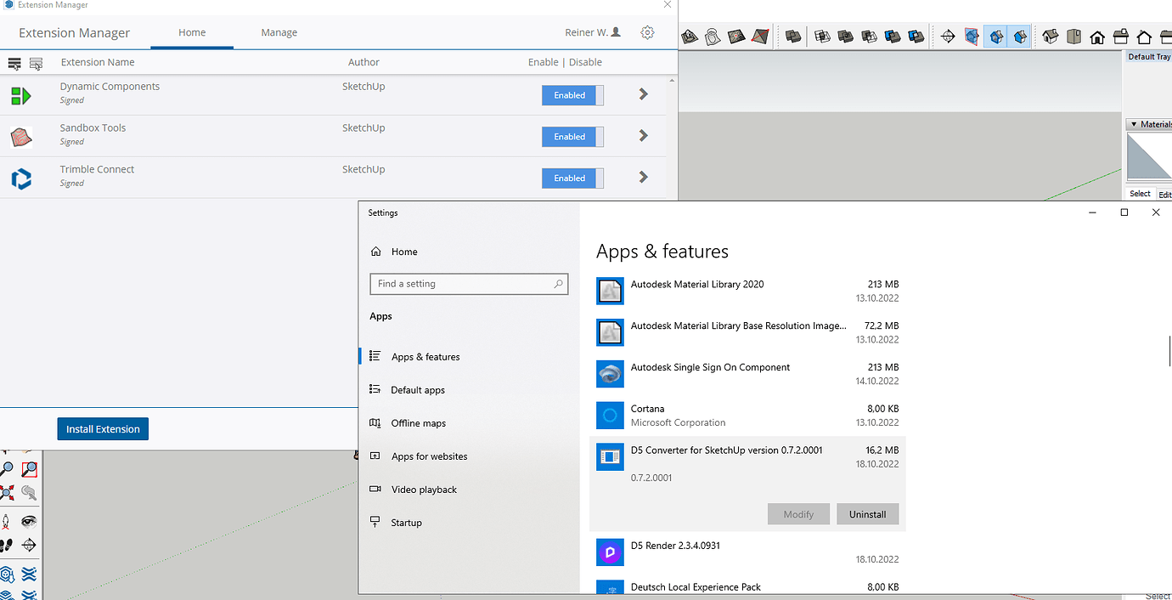The image size is (1172, 600).
Task: Click the Subtract solid tool icon
Action: pyautogui.click(x=869, y=37)
